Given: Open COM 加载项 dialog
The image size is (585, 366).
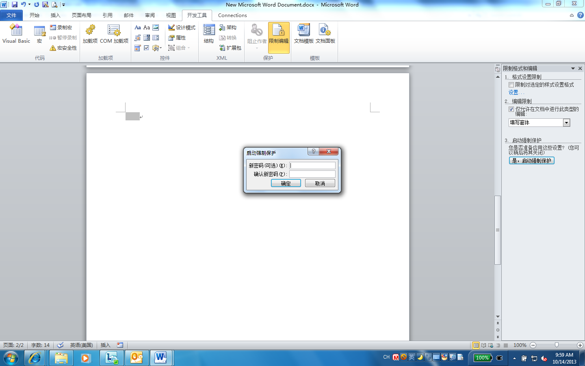Looking at the screenshot, I should pos(114,34).
